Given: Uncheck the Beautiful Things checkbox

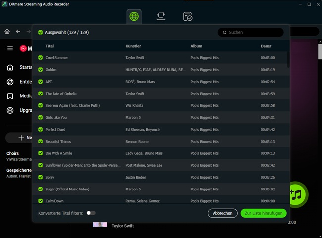Looking at the screenshot, I should coord(41,142).
